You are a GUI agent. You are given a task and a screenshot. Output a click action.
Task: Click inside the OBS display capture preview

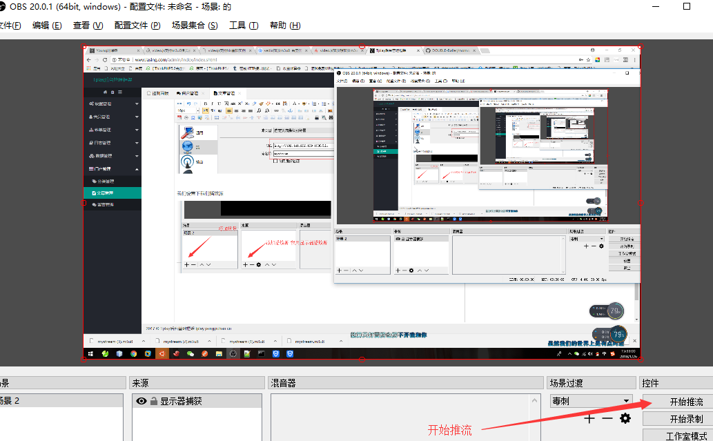(362, 203)
